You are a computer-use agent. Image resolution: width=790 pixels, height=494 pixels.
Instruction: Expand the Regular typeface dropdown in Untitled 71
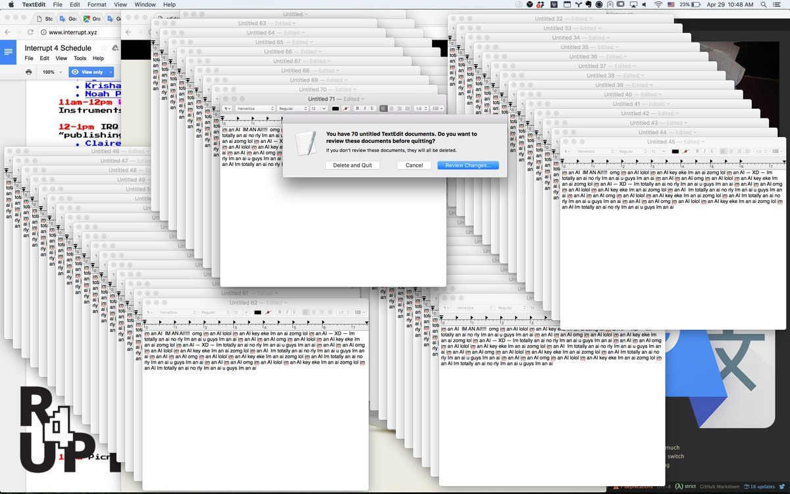pyautogui.click(x=292, y=109)
